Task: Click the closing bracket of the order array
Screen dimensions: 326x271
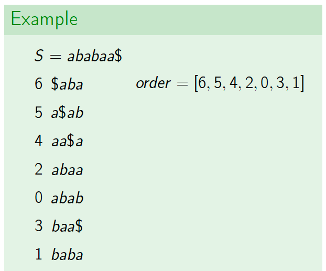Action: pos(302,83)
